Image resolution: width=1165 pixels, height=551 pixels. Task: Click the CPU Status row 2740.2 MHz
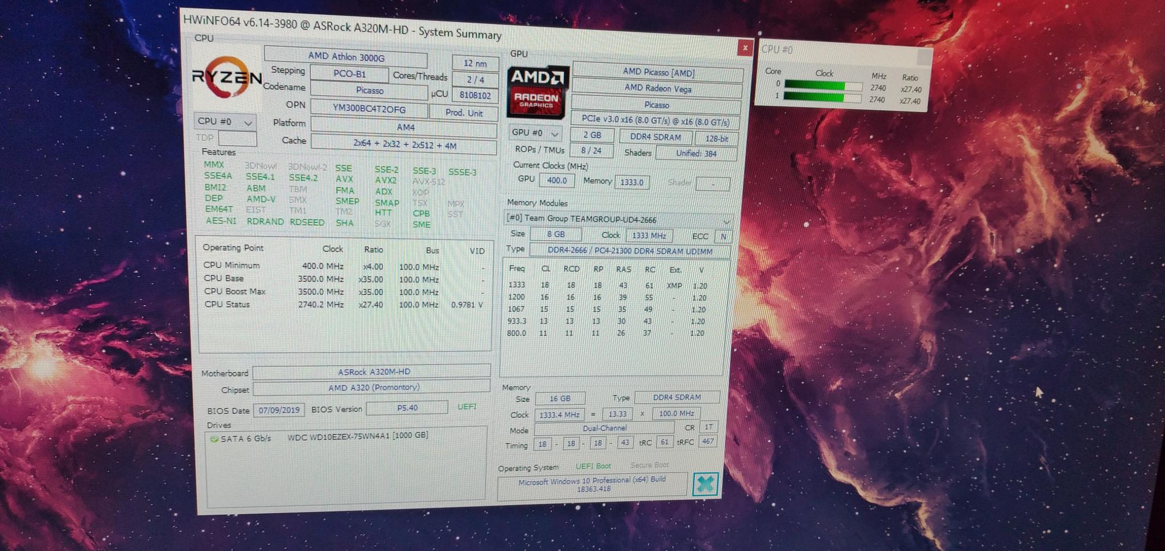click(x=344, y=305)
